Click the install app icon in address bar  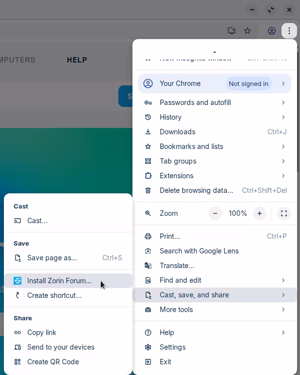(232, 31)
